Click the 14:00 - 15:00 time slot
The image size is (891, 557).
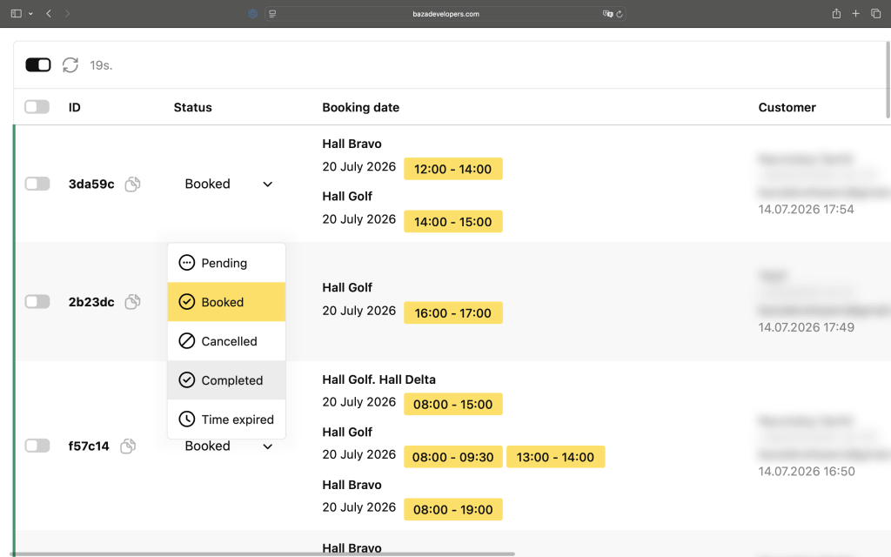pyautogui.click(x=452, y=222)
